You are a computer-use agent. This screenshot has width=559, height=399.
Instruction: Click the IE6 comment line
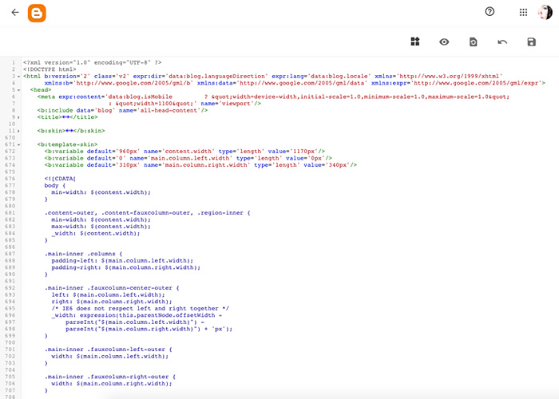click(140, 309)
